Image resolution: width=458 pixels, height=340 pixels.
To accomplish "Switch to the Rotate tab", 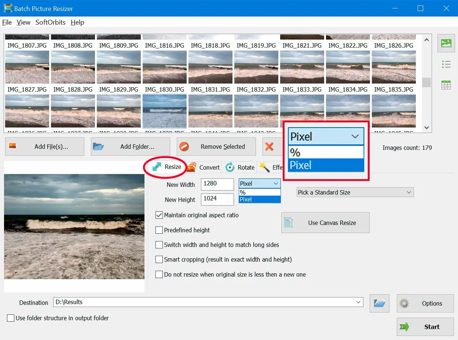I will 240,167.
